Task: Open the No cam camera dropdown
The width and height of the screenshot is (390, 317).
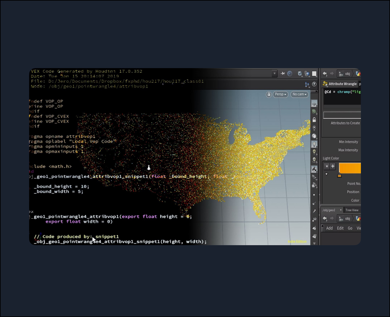Action: click(300, 94)
